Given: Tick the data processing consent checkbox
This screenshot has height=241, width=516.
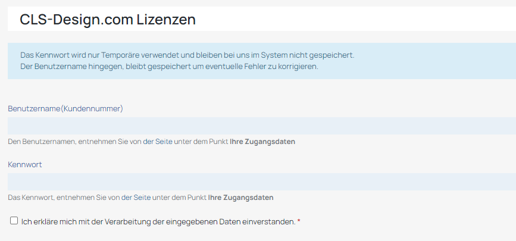Looking at the screenshot, I should [x=14, y=221].
